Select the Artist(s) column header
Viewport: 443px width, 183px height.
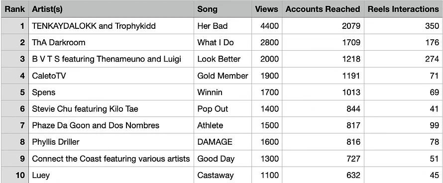[x=111, y=9]
